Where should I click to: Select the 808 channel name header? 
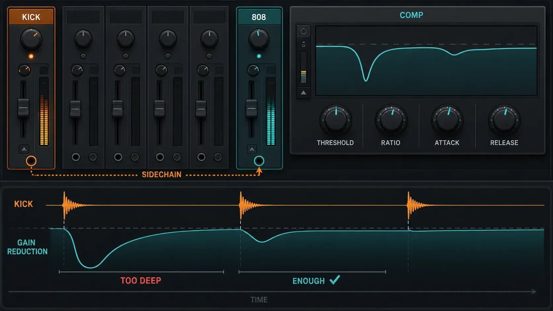pos(259,17)
